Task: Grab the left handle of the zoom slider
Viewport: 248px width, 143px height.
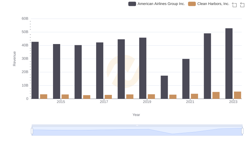Action: (32, 131)
